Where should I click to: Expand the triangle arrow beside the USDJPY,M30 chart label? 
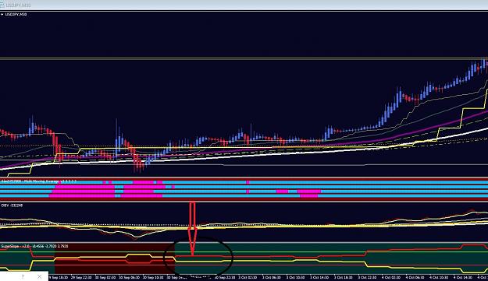[2, 14]
